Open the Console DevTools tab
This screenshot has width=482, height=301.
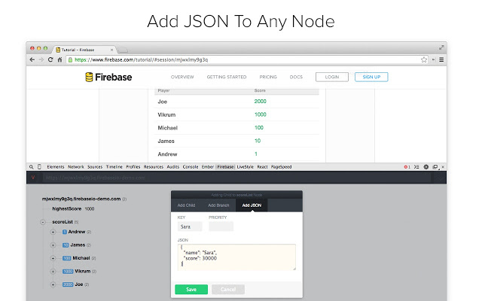tap(191, 167)
